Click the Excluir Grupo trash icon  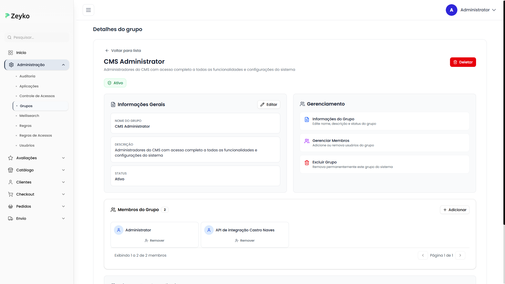pyautogui.click(x=307, y=163)
